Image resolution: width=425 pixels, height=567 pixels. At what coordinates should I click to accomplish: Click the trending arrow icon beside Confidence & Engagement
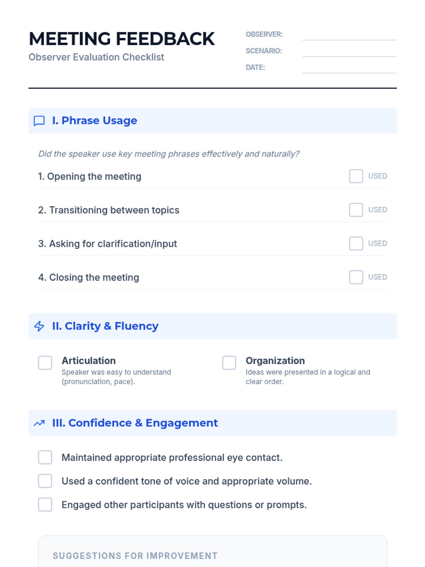point(39,423)
